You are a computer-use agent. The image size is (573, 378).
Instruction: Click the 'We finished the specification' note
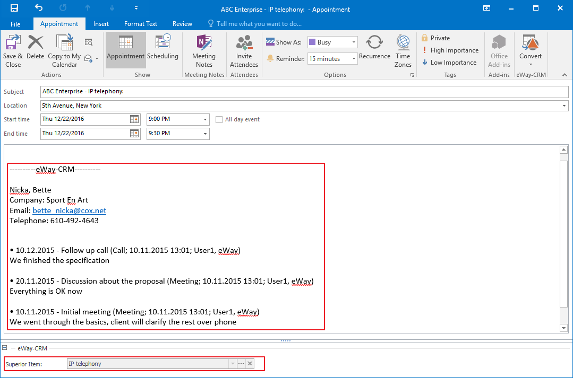(x=59, y=260)
